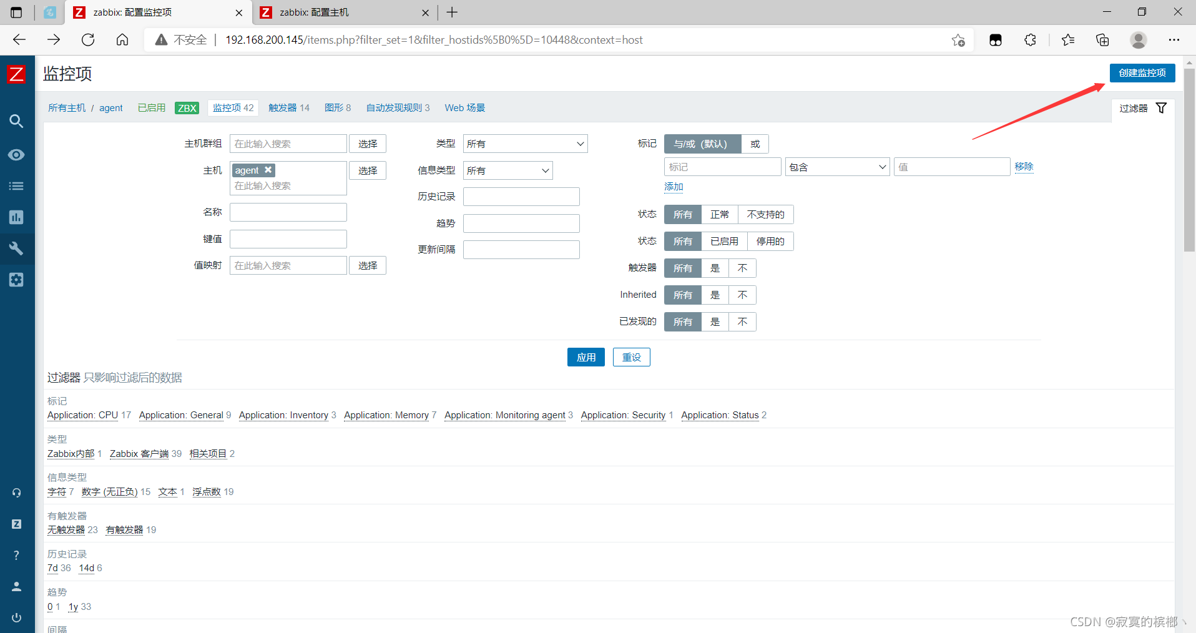Reload the page with refresh icon
This screenshot has width=1196, height=633.
[88, 40]
